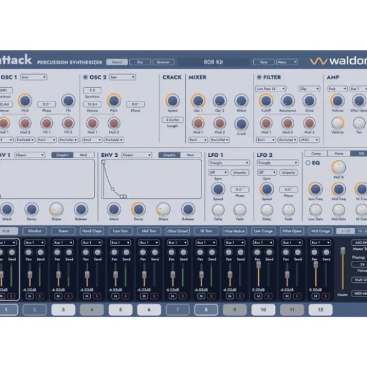Select the Low Conga instrument button
The image size is (367, 368).
coord(263,231)
